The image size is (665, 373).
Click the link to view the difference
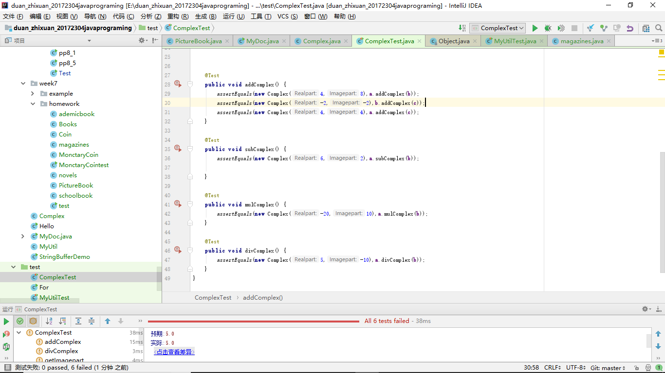pos(174,352)
